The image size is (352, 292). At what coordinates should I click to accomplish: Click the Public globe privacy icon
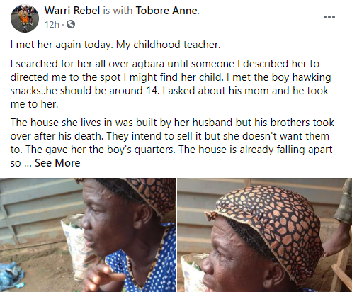tap(71, 24)
